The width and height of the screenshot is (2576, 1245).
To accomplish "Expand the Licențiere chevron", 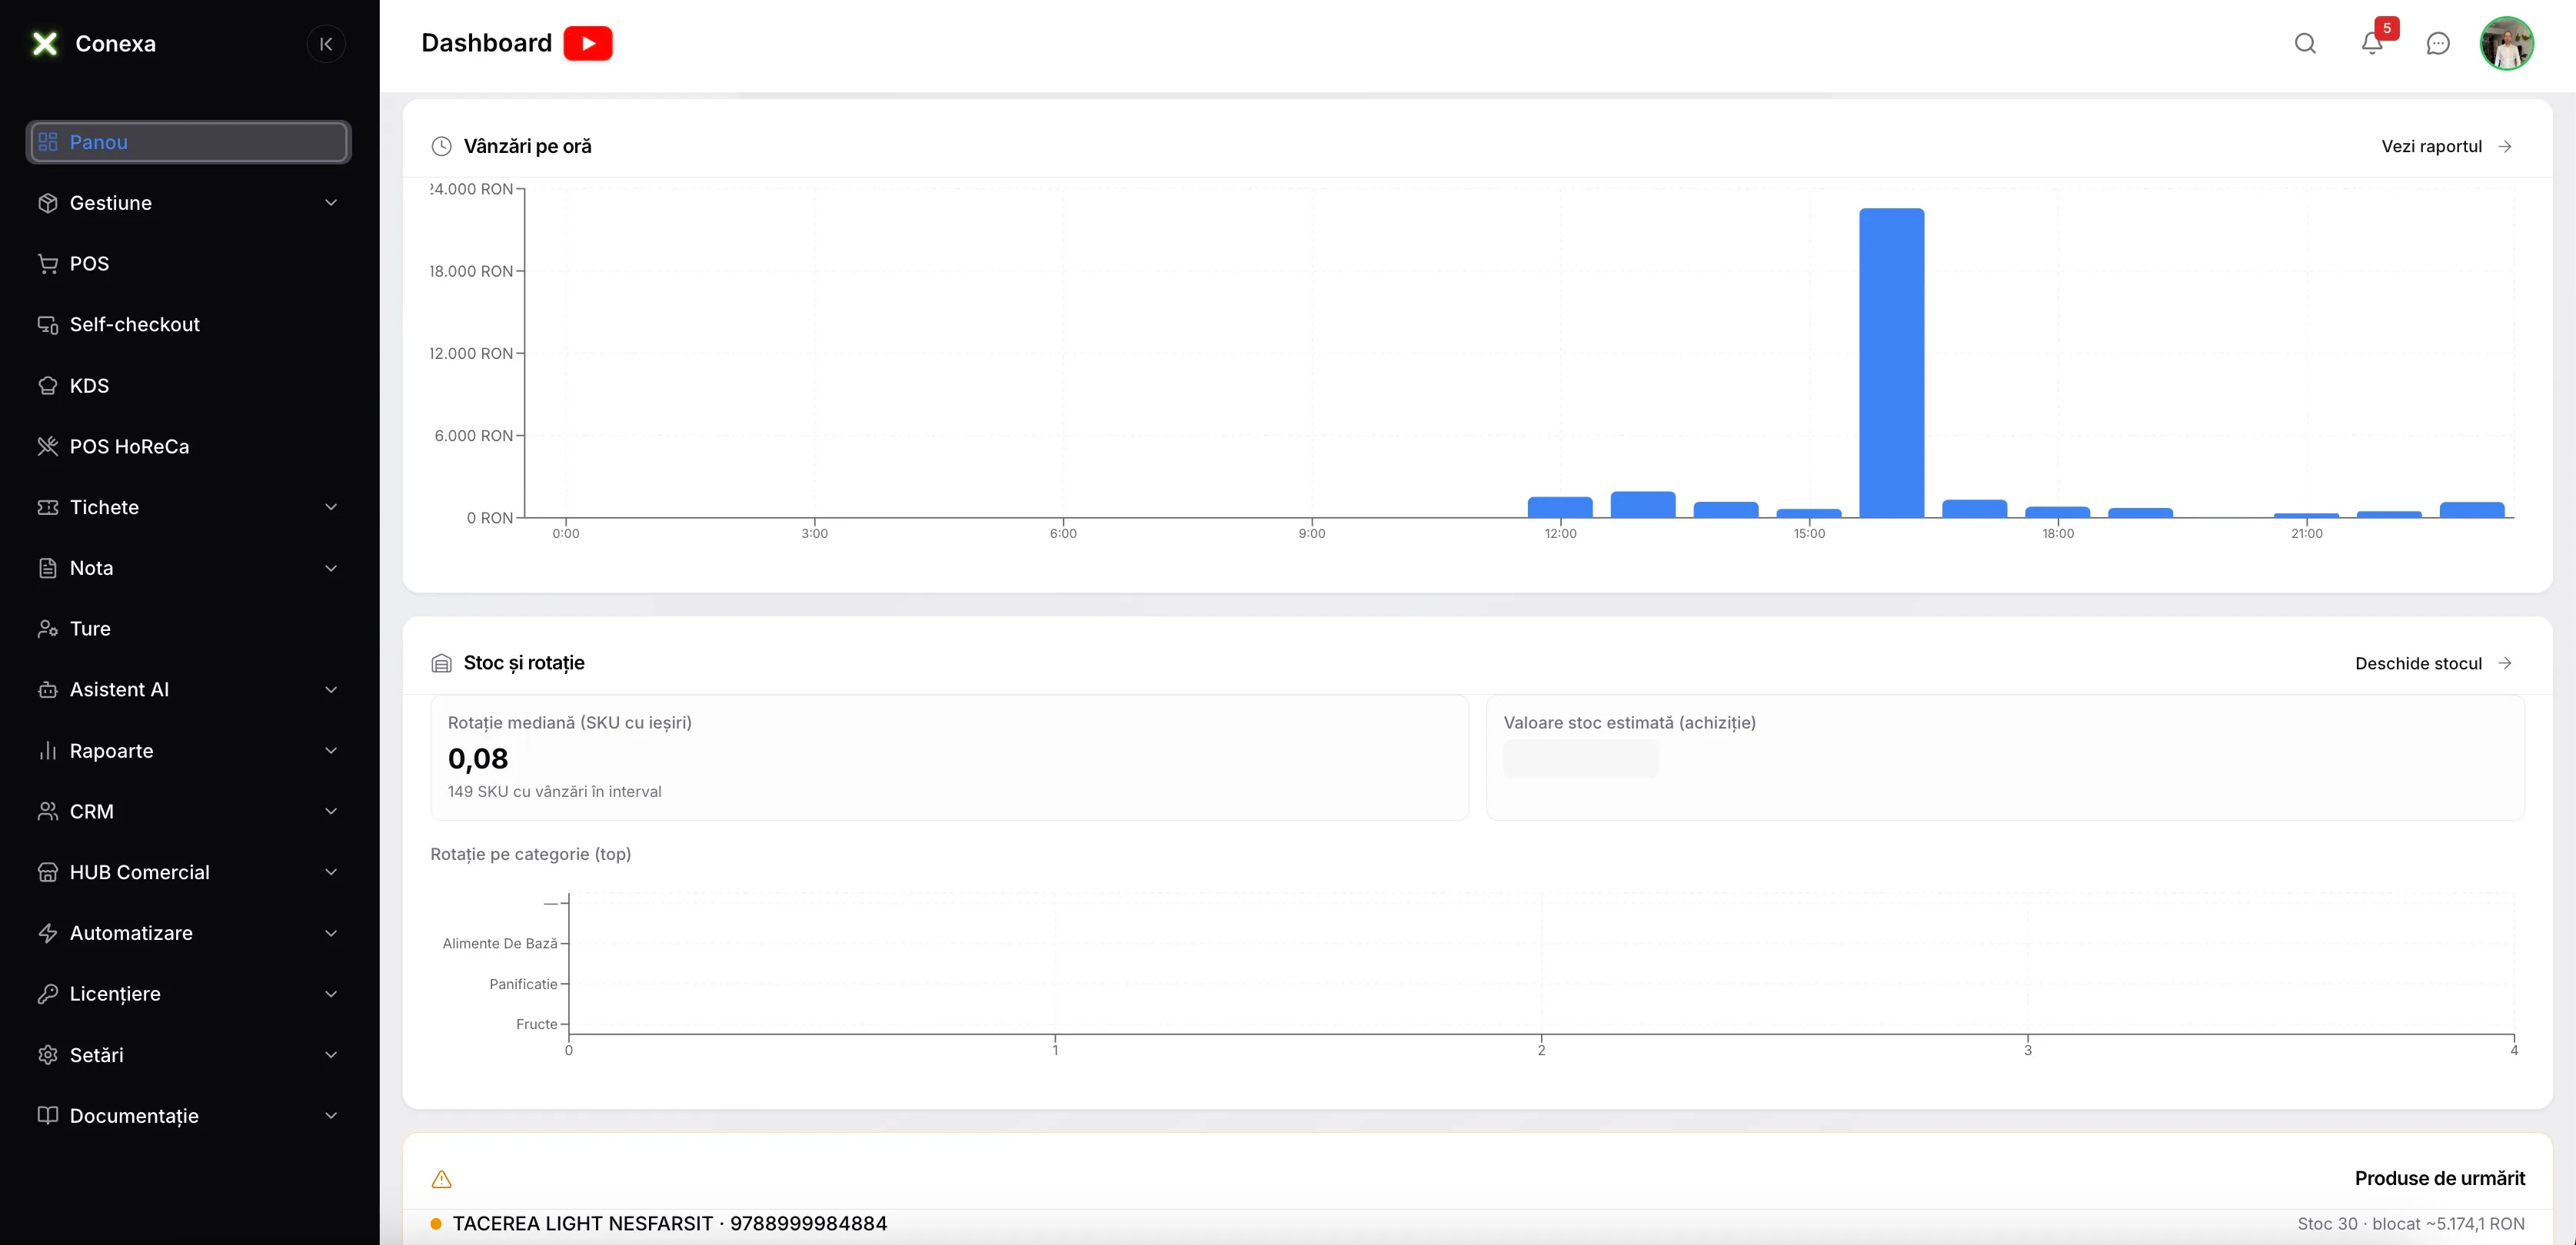I will pos(331,994).
